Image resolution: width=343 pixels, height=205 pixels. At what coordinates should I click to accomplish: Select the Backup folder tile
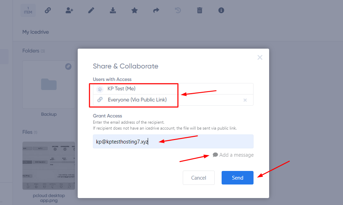point(49,84)
